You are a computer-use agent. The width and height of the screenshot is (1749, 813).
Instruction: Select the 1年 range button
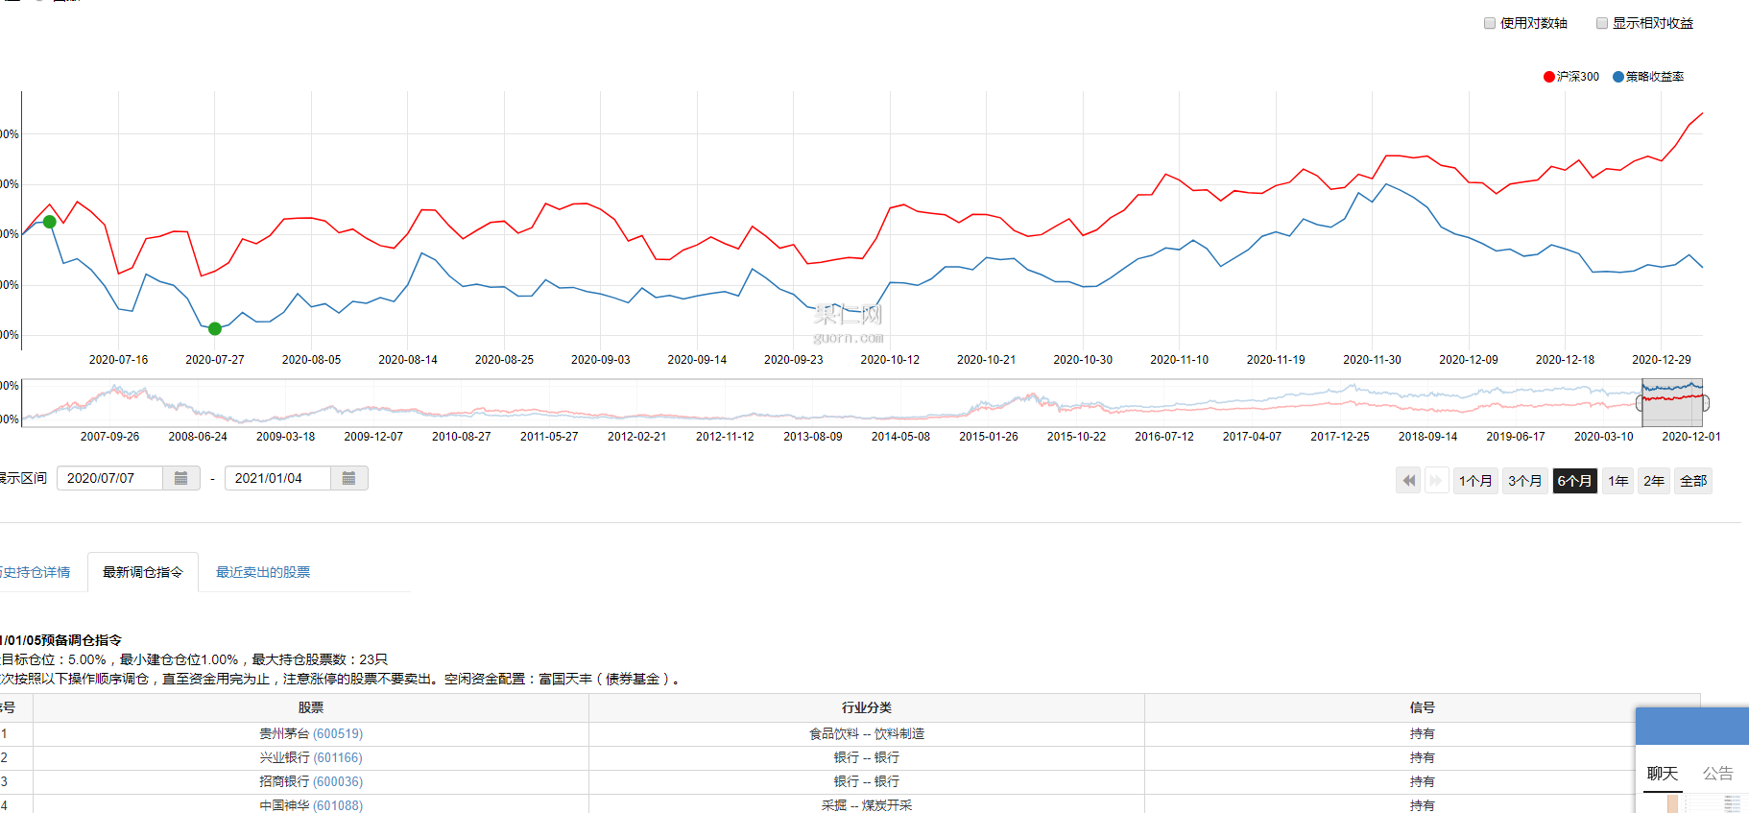click(1618, 481)
